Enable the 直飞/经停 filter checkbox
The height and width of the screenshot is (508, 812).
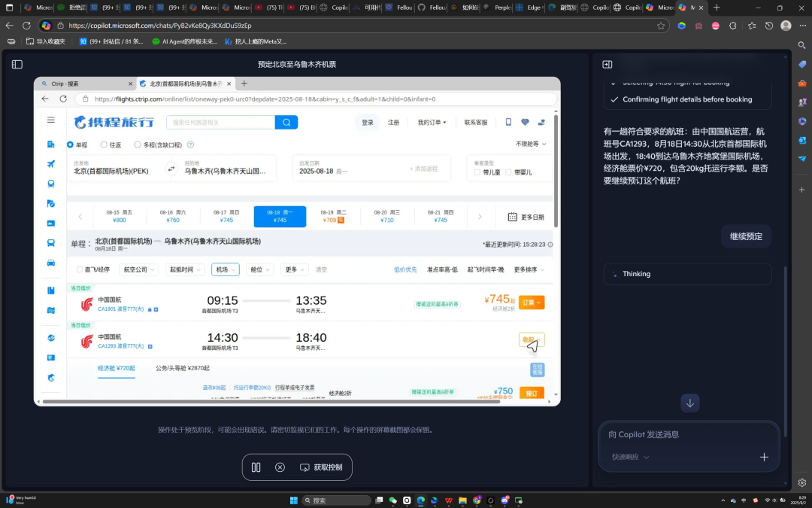point(81,269)
